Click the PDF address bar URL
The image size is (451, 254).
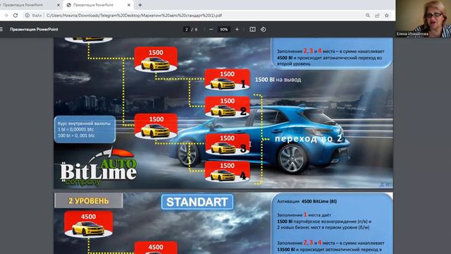pyautogui.click(x=134, y=16)
